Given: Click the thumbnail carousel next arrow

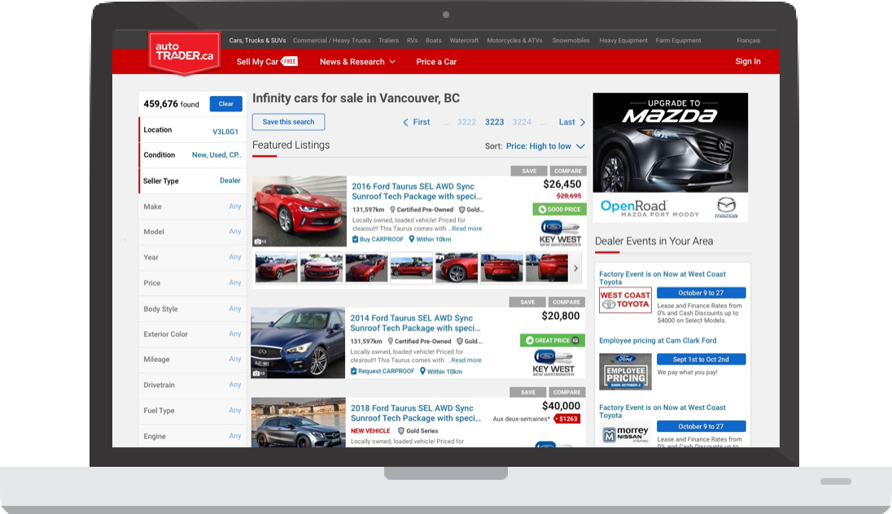Looking at the screenshot, I should (575, 268).
